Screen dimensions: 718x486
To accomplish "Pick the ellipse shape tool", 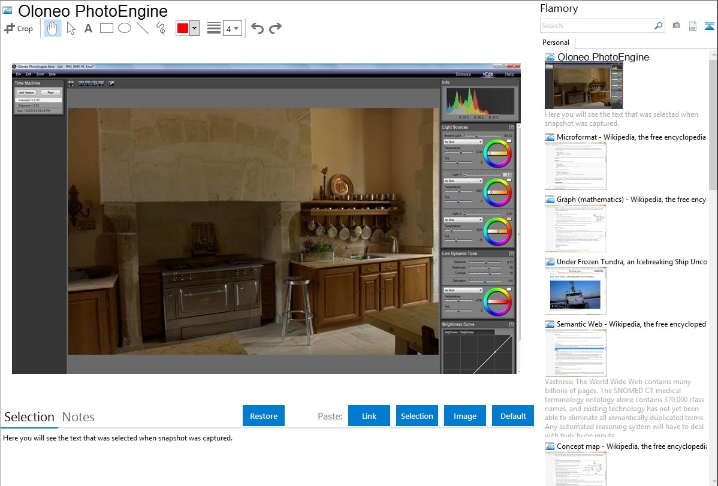I will tap(125, 28).
